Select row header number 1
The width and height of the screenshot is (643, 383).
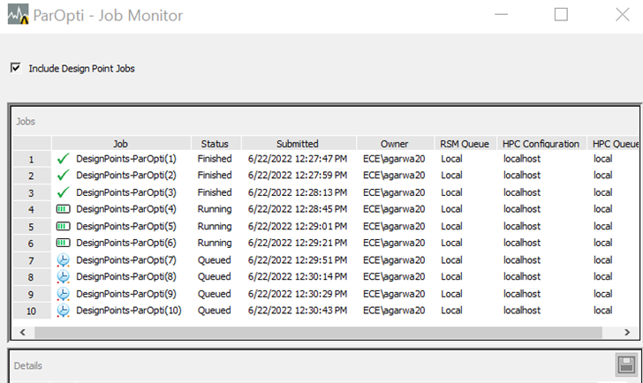tap(32, 159)
